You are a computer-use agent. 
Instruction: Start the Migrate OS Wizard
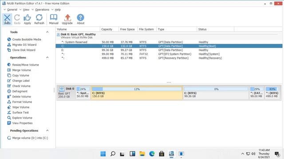(x=22, y=45)
